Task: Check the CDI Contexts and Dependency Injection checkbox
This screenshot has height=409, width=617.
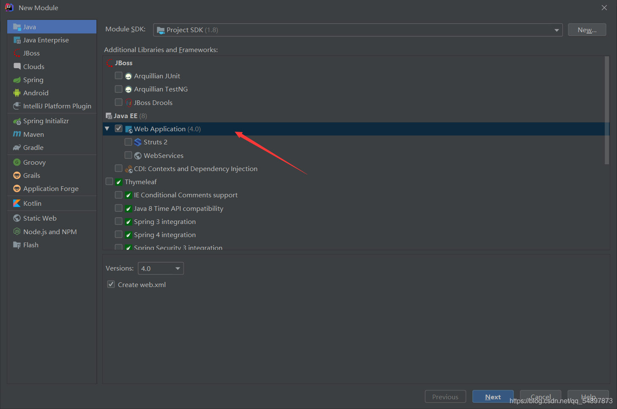Action: click(x=118, y=168)
